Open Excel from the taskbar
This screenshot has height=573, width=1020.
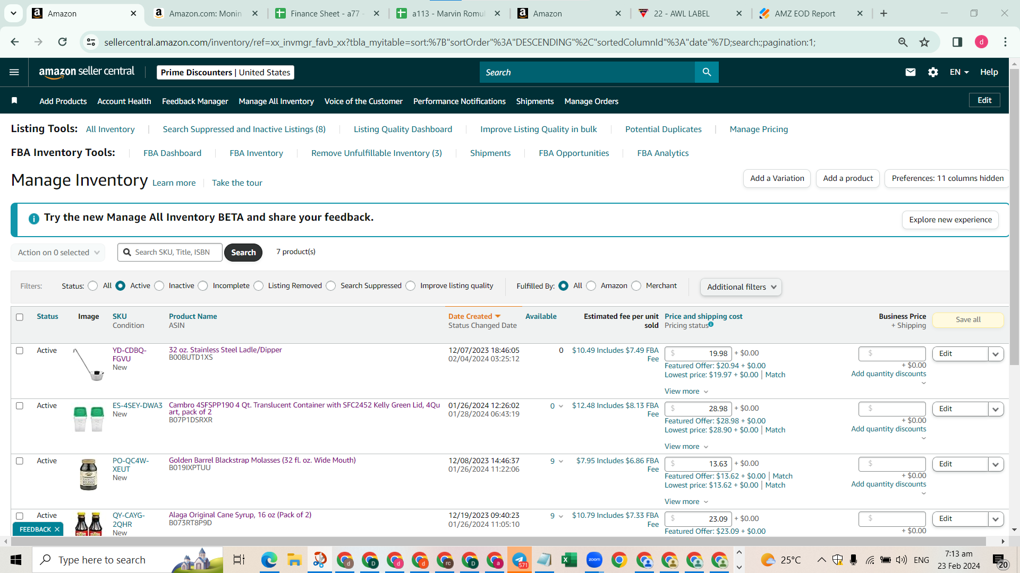(x=569, y=560)
